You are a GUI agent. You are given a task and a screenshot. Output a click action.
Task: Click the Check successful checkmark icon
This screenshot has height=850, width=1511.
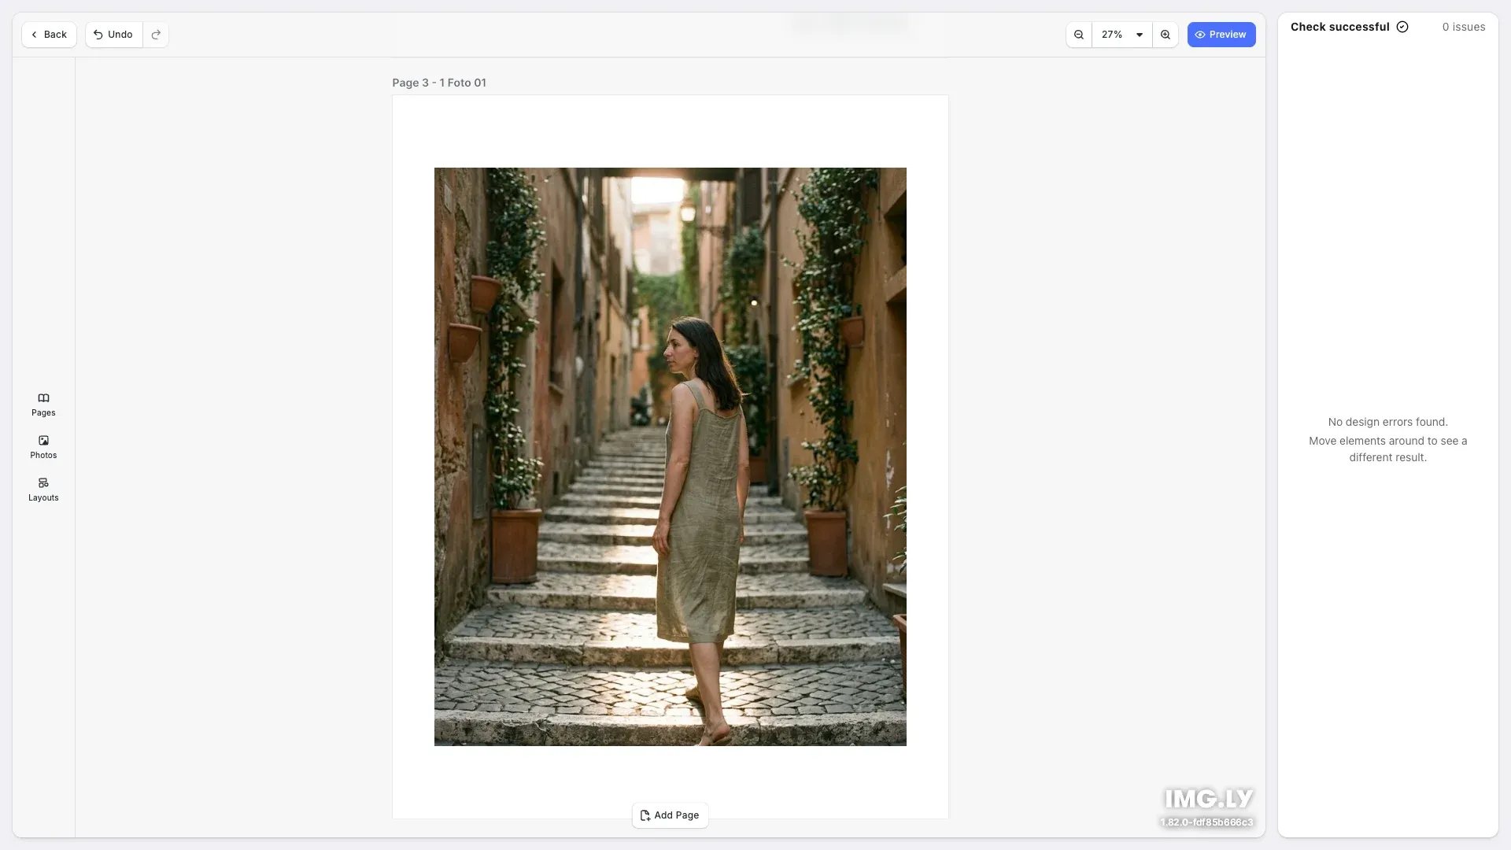(x=1402, y=27)
